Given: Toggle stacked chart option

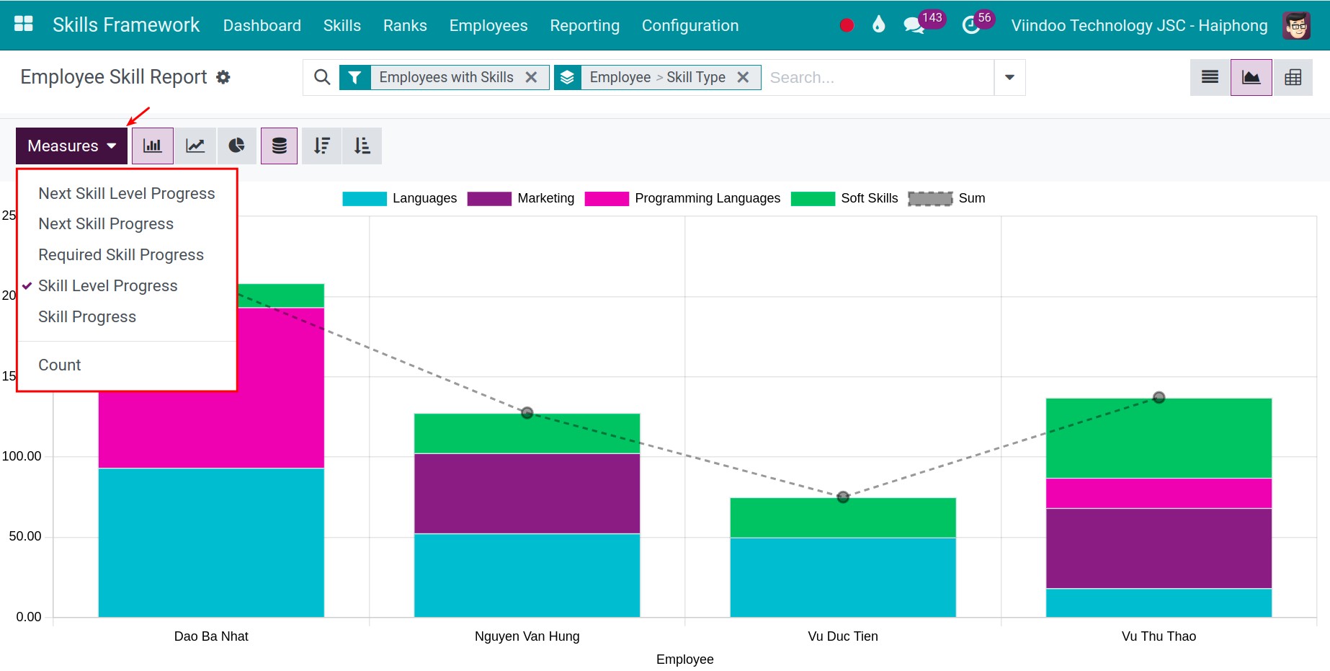Looking at the screenshot, I should point(280,146).
